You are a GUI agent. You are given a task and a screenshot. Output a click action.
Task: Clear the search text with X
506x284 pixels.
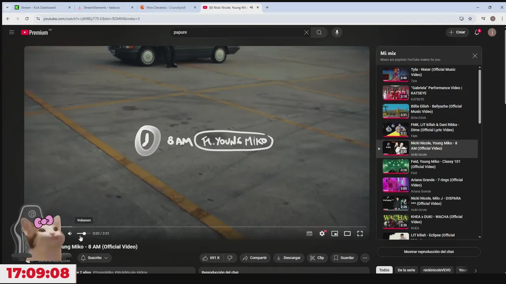coord(306,32)
